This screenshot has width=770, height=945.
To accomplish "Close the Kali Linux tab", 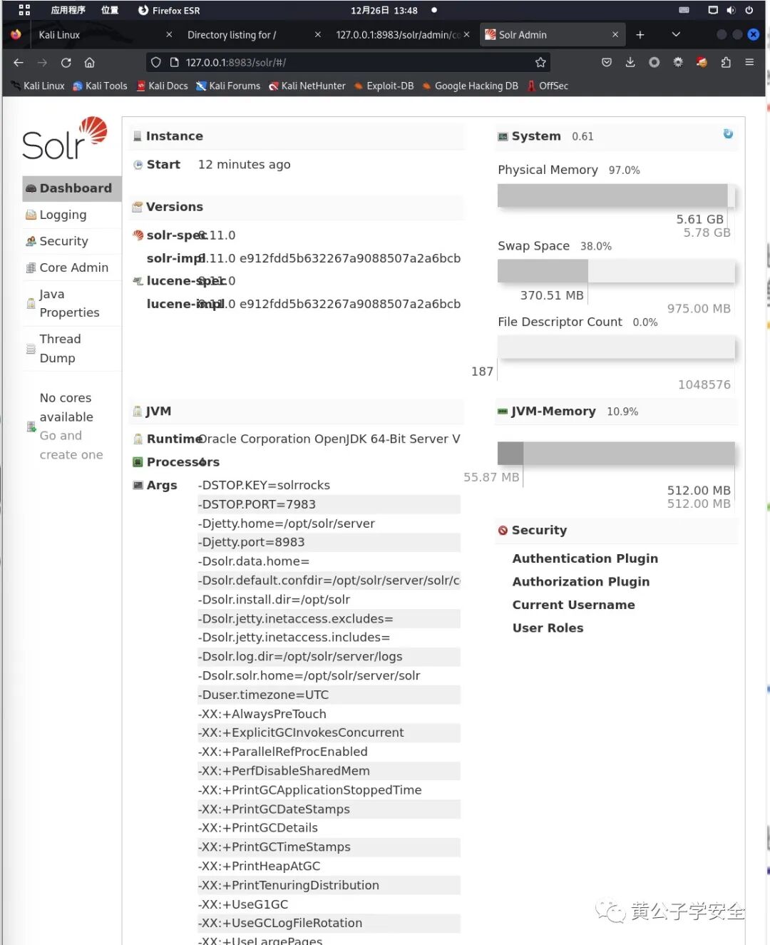I will [169, 35].
